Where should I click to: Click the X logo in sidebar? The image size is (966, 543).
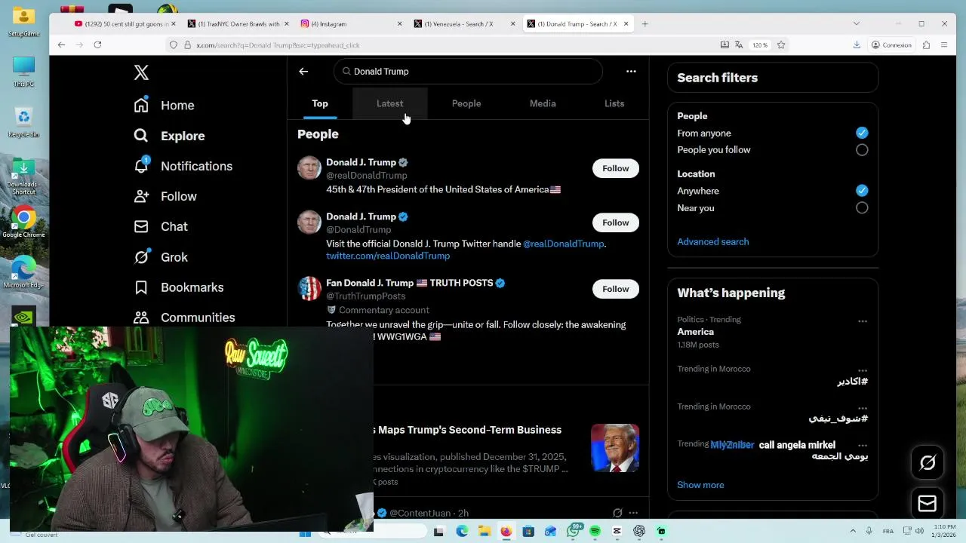click(x=141, y=72)
